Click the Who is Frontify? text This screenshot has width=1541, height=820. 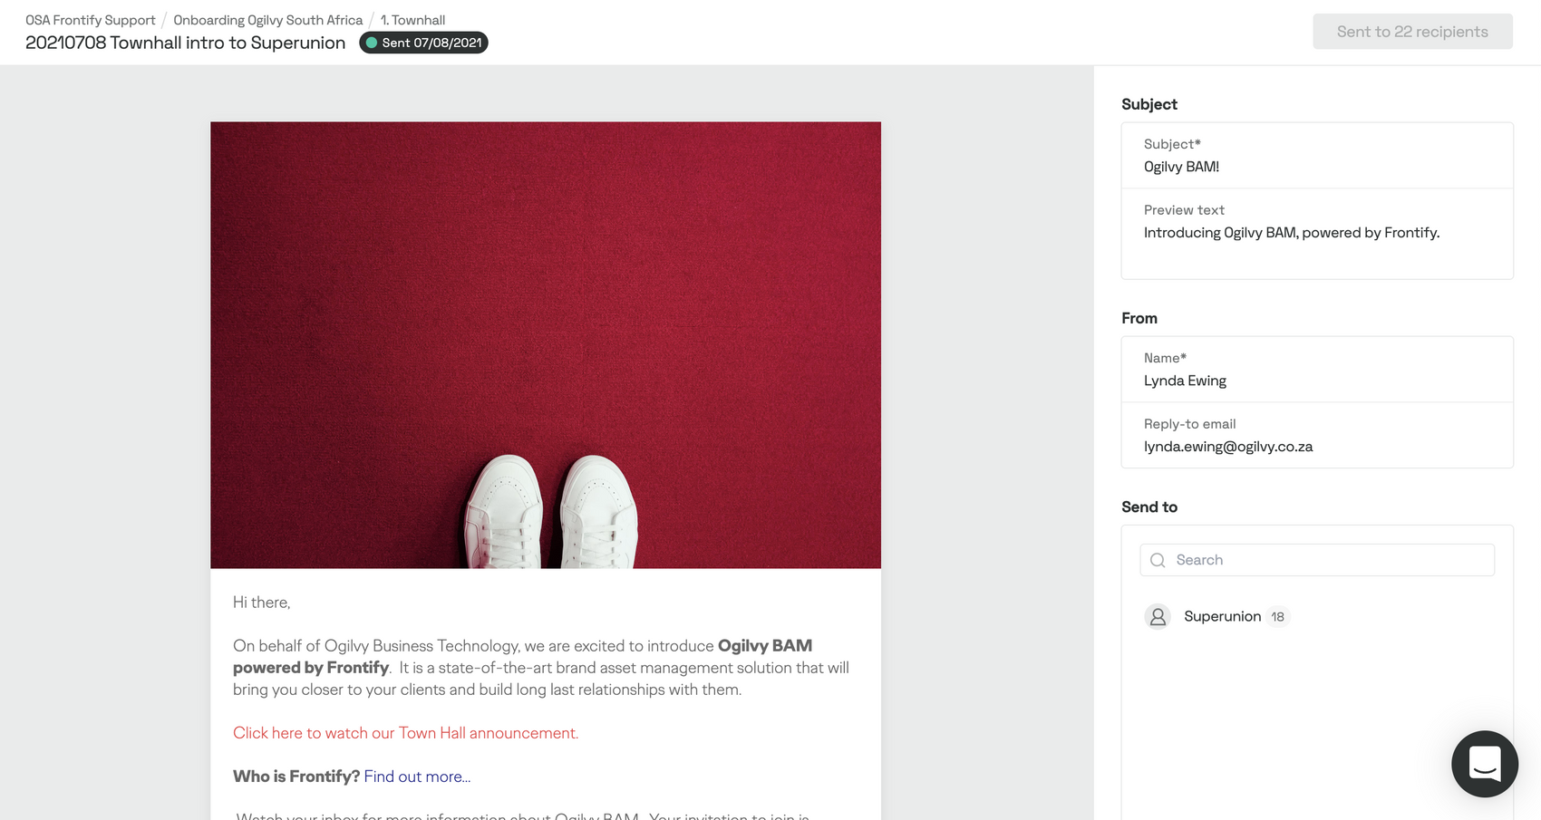click(296, 777)
